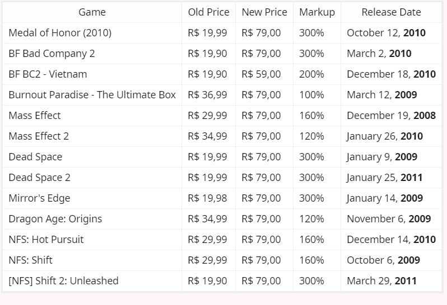Screen dimensions: 447x305
Task: Click the Markup column header
Action: pyautogui.click(x=316, y=12)
